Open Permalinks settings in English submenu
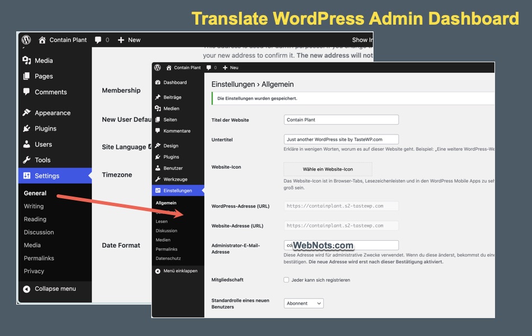This screenshot has width=532, height=336. pyautogui.click(x=39, y=258)
